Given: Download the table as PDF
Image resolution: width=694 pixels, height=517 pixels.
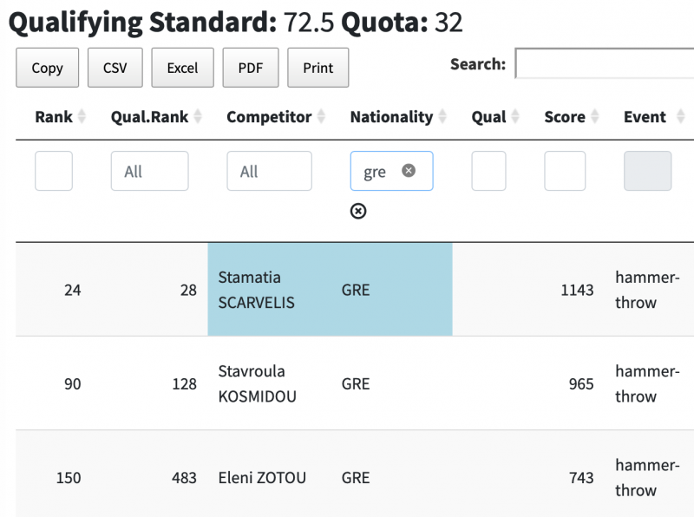Looking at the screenshot, I should [250, 68].
